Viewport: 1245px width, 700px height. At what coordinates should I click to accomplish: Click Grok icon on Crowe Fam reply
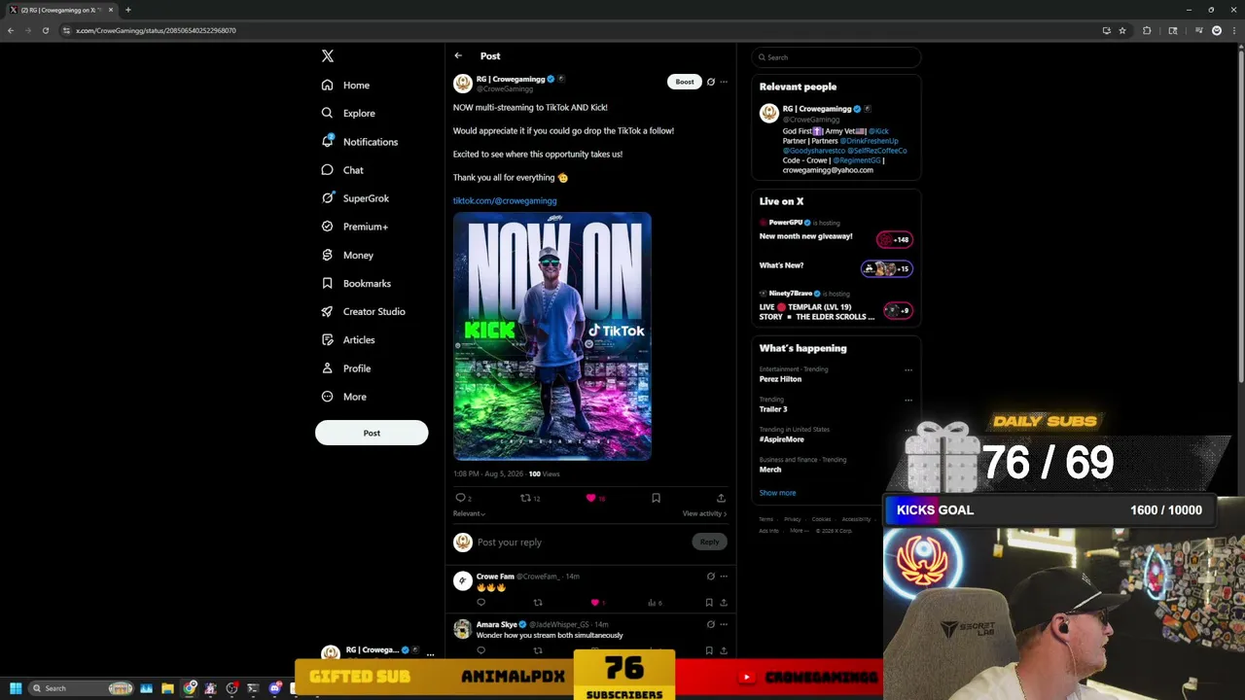pyautogui.click(x=711, y=577)
